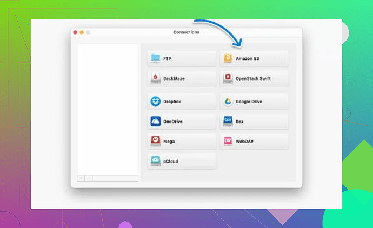
Task: Click the FTP monitor icon
Action: click(x=156, y=58)
